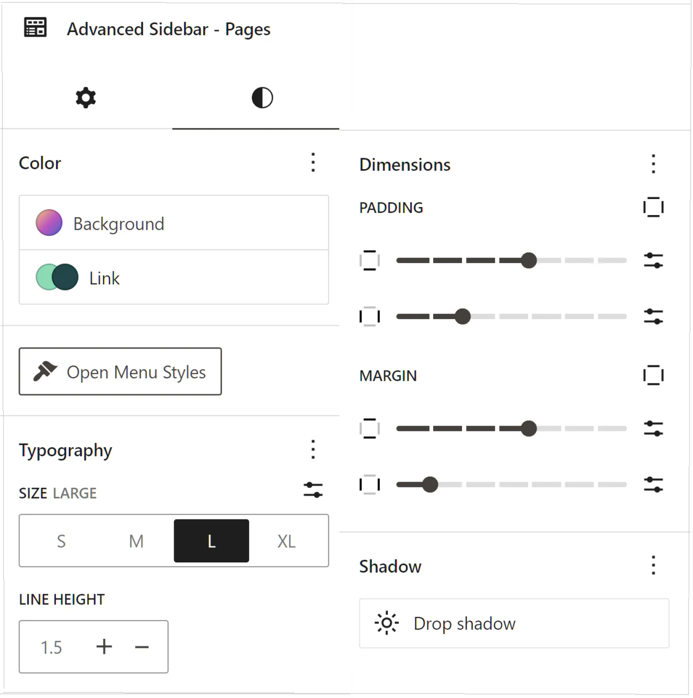Click the Open Menu Styles button
The width and height of the screenshot is (693, 698).
coord(119,371)
